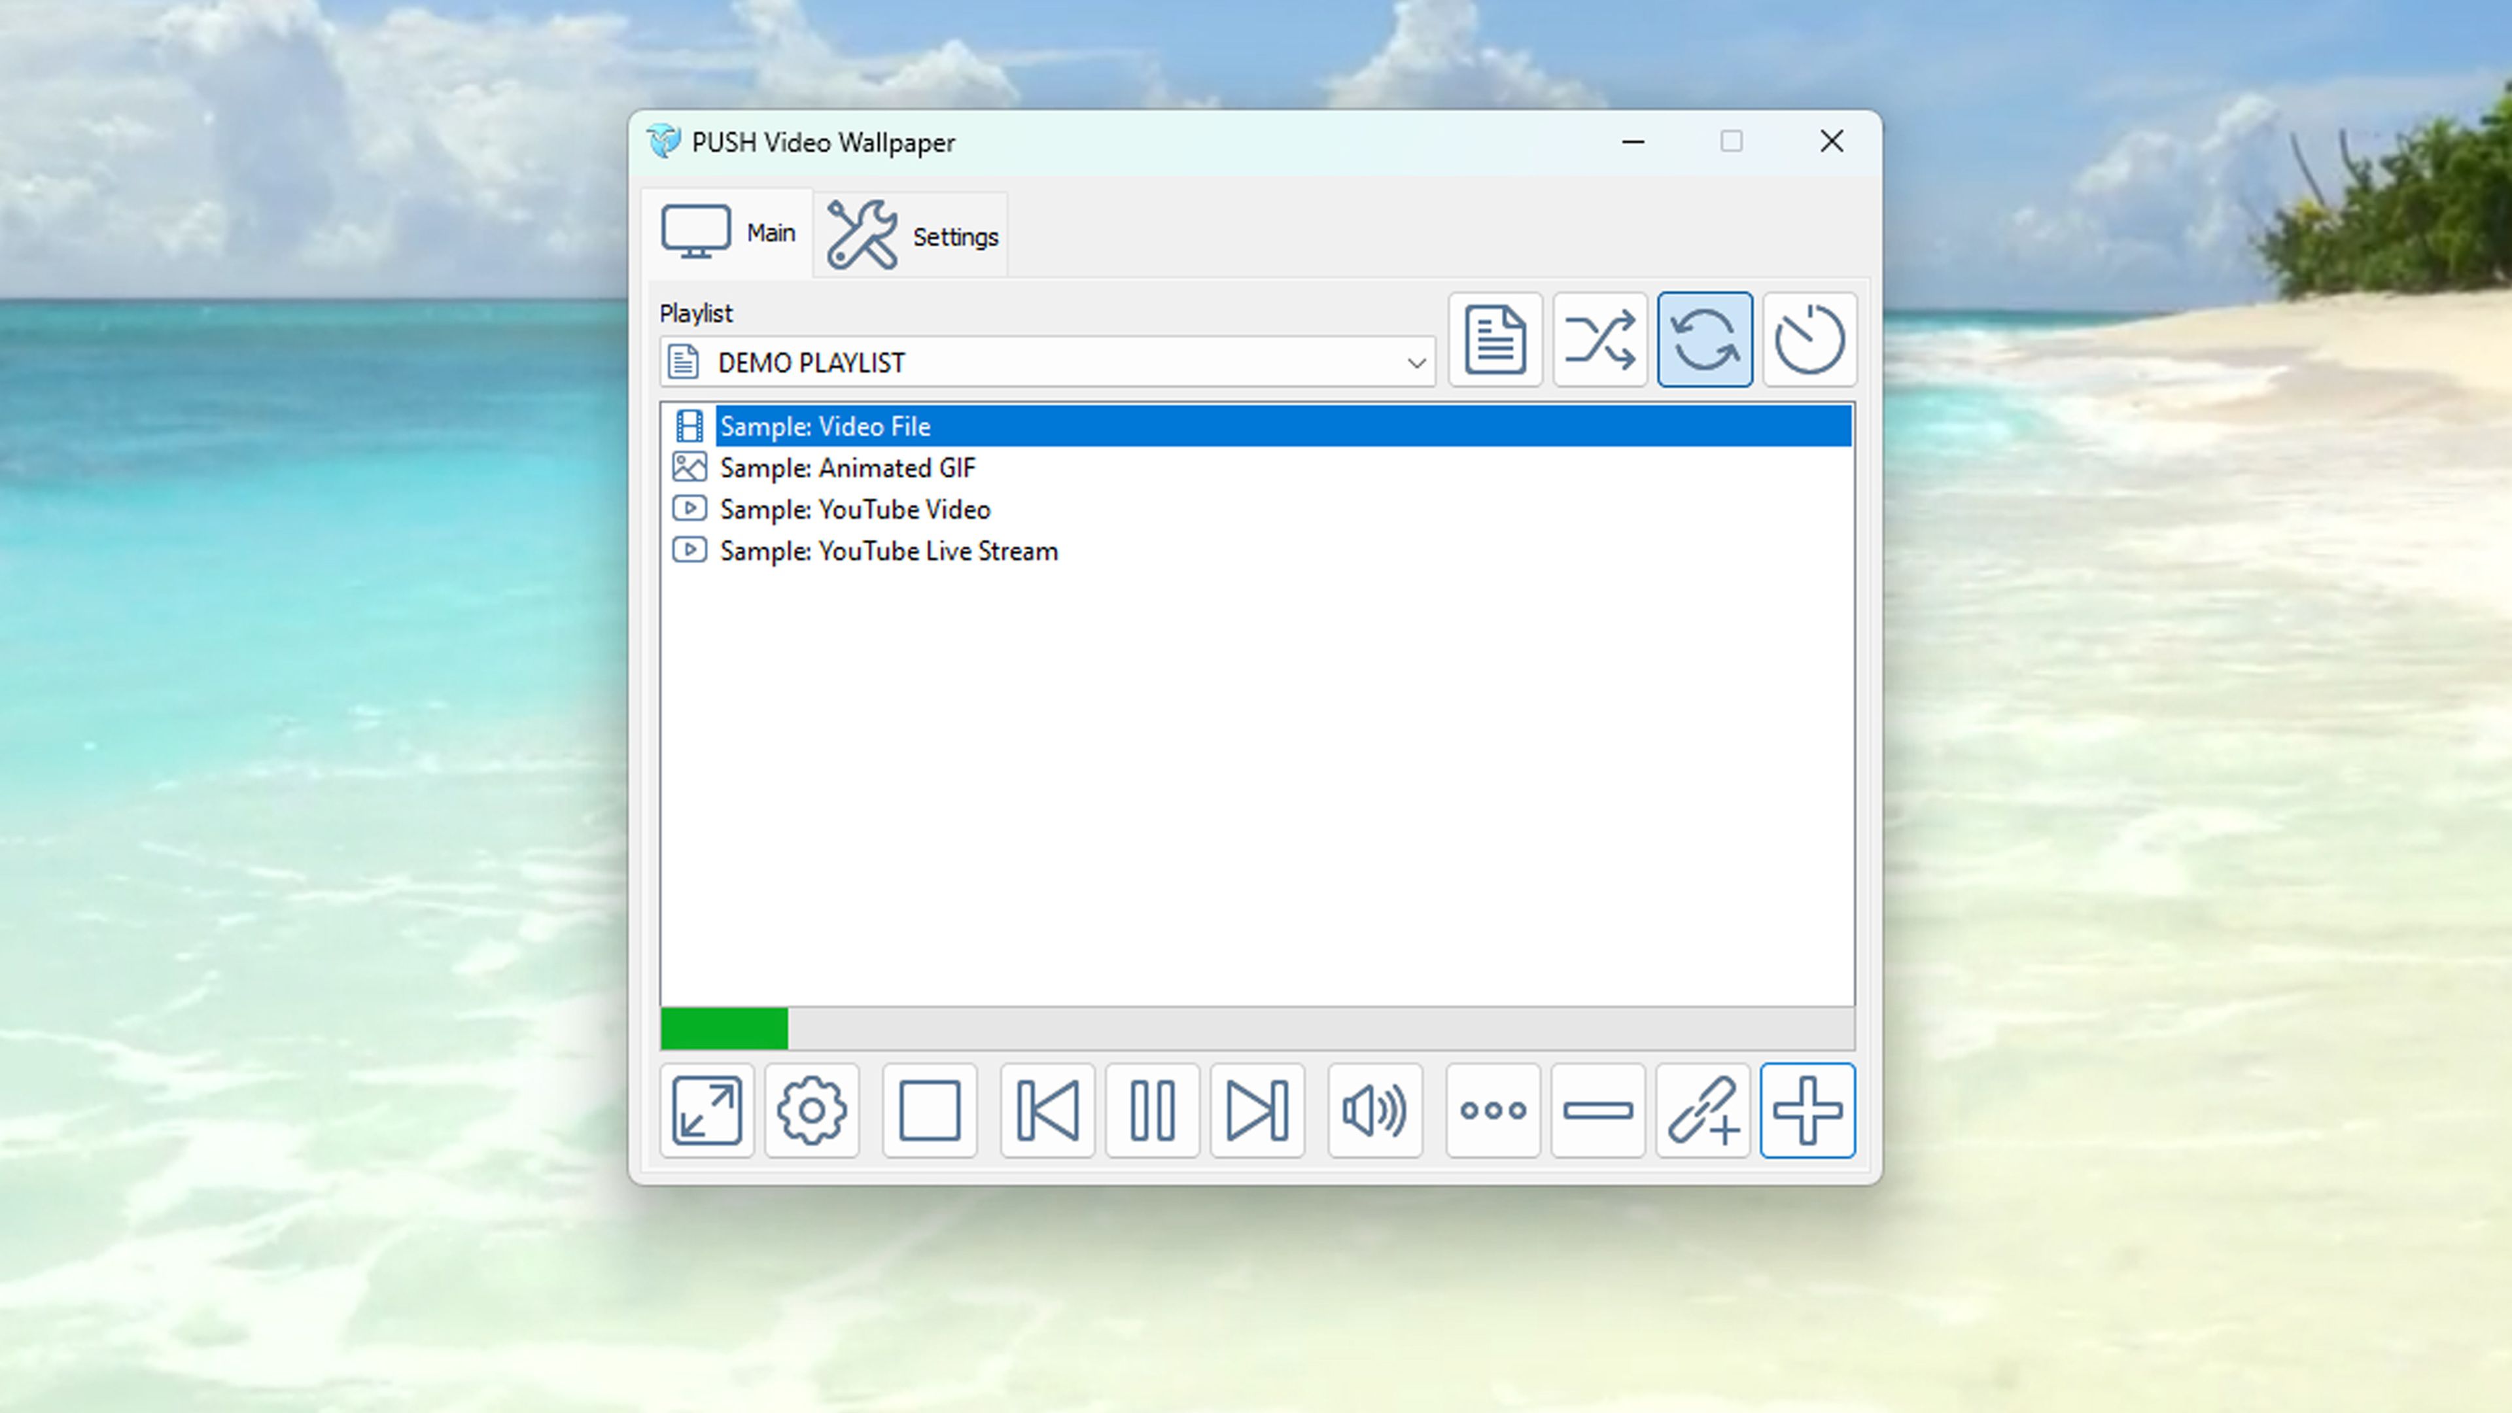
Task: Click the image icon of Animated GIF
Action: click(689, 467)
